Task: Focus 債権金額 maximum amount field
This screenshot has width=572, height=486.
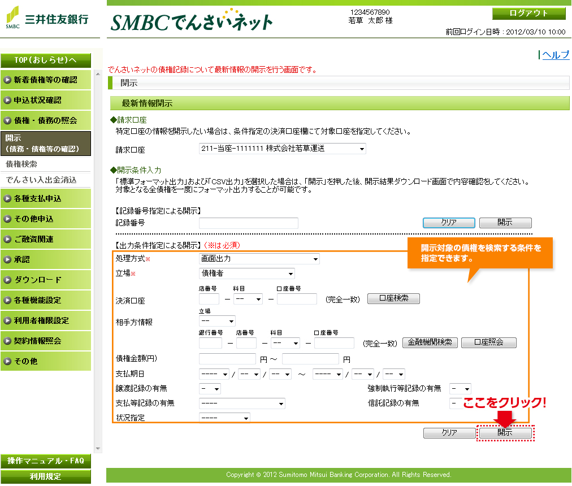Action: click(x=310, y=359)
